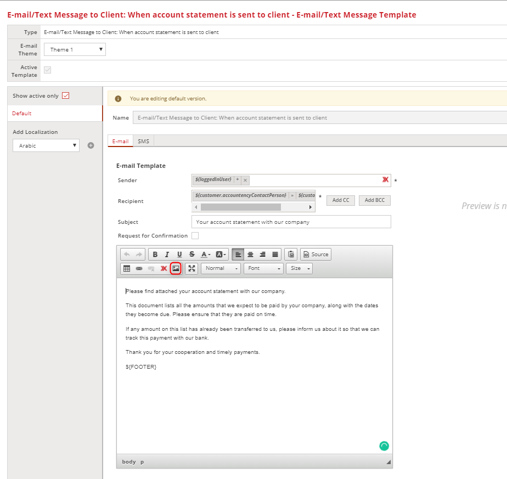Open the Normal paragraph format dropdown
This screenshot has height=479, width=507.
click(x=221, y=268)
